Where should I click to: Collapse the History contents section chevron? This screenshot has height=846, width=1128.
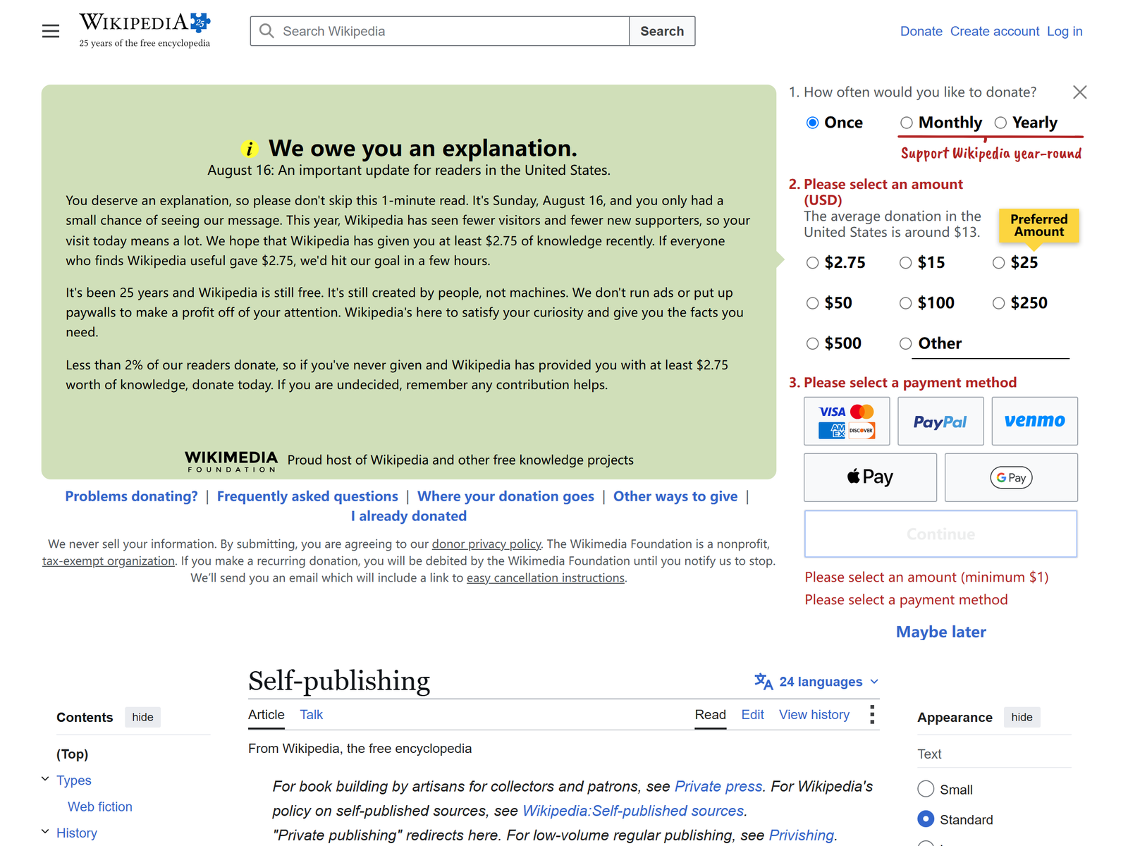(x=45, y=832)
